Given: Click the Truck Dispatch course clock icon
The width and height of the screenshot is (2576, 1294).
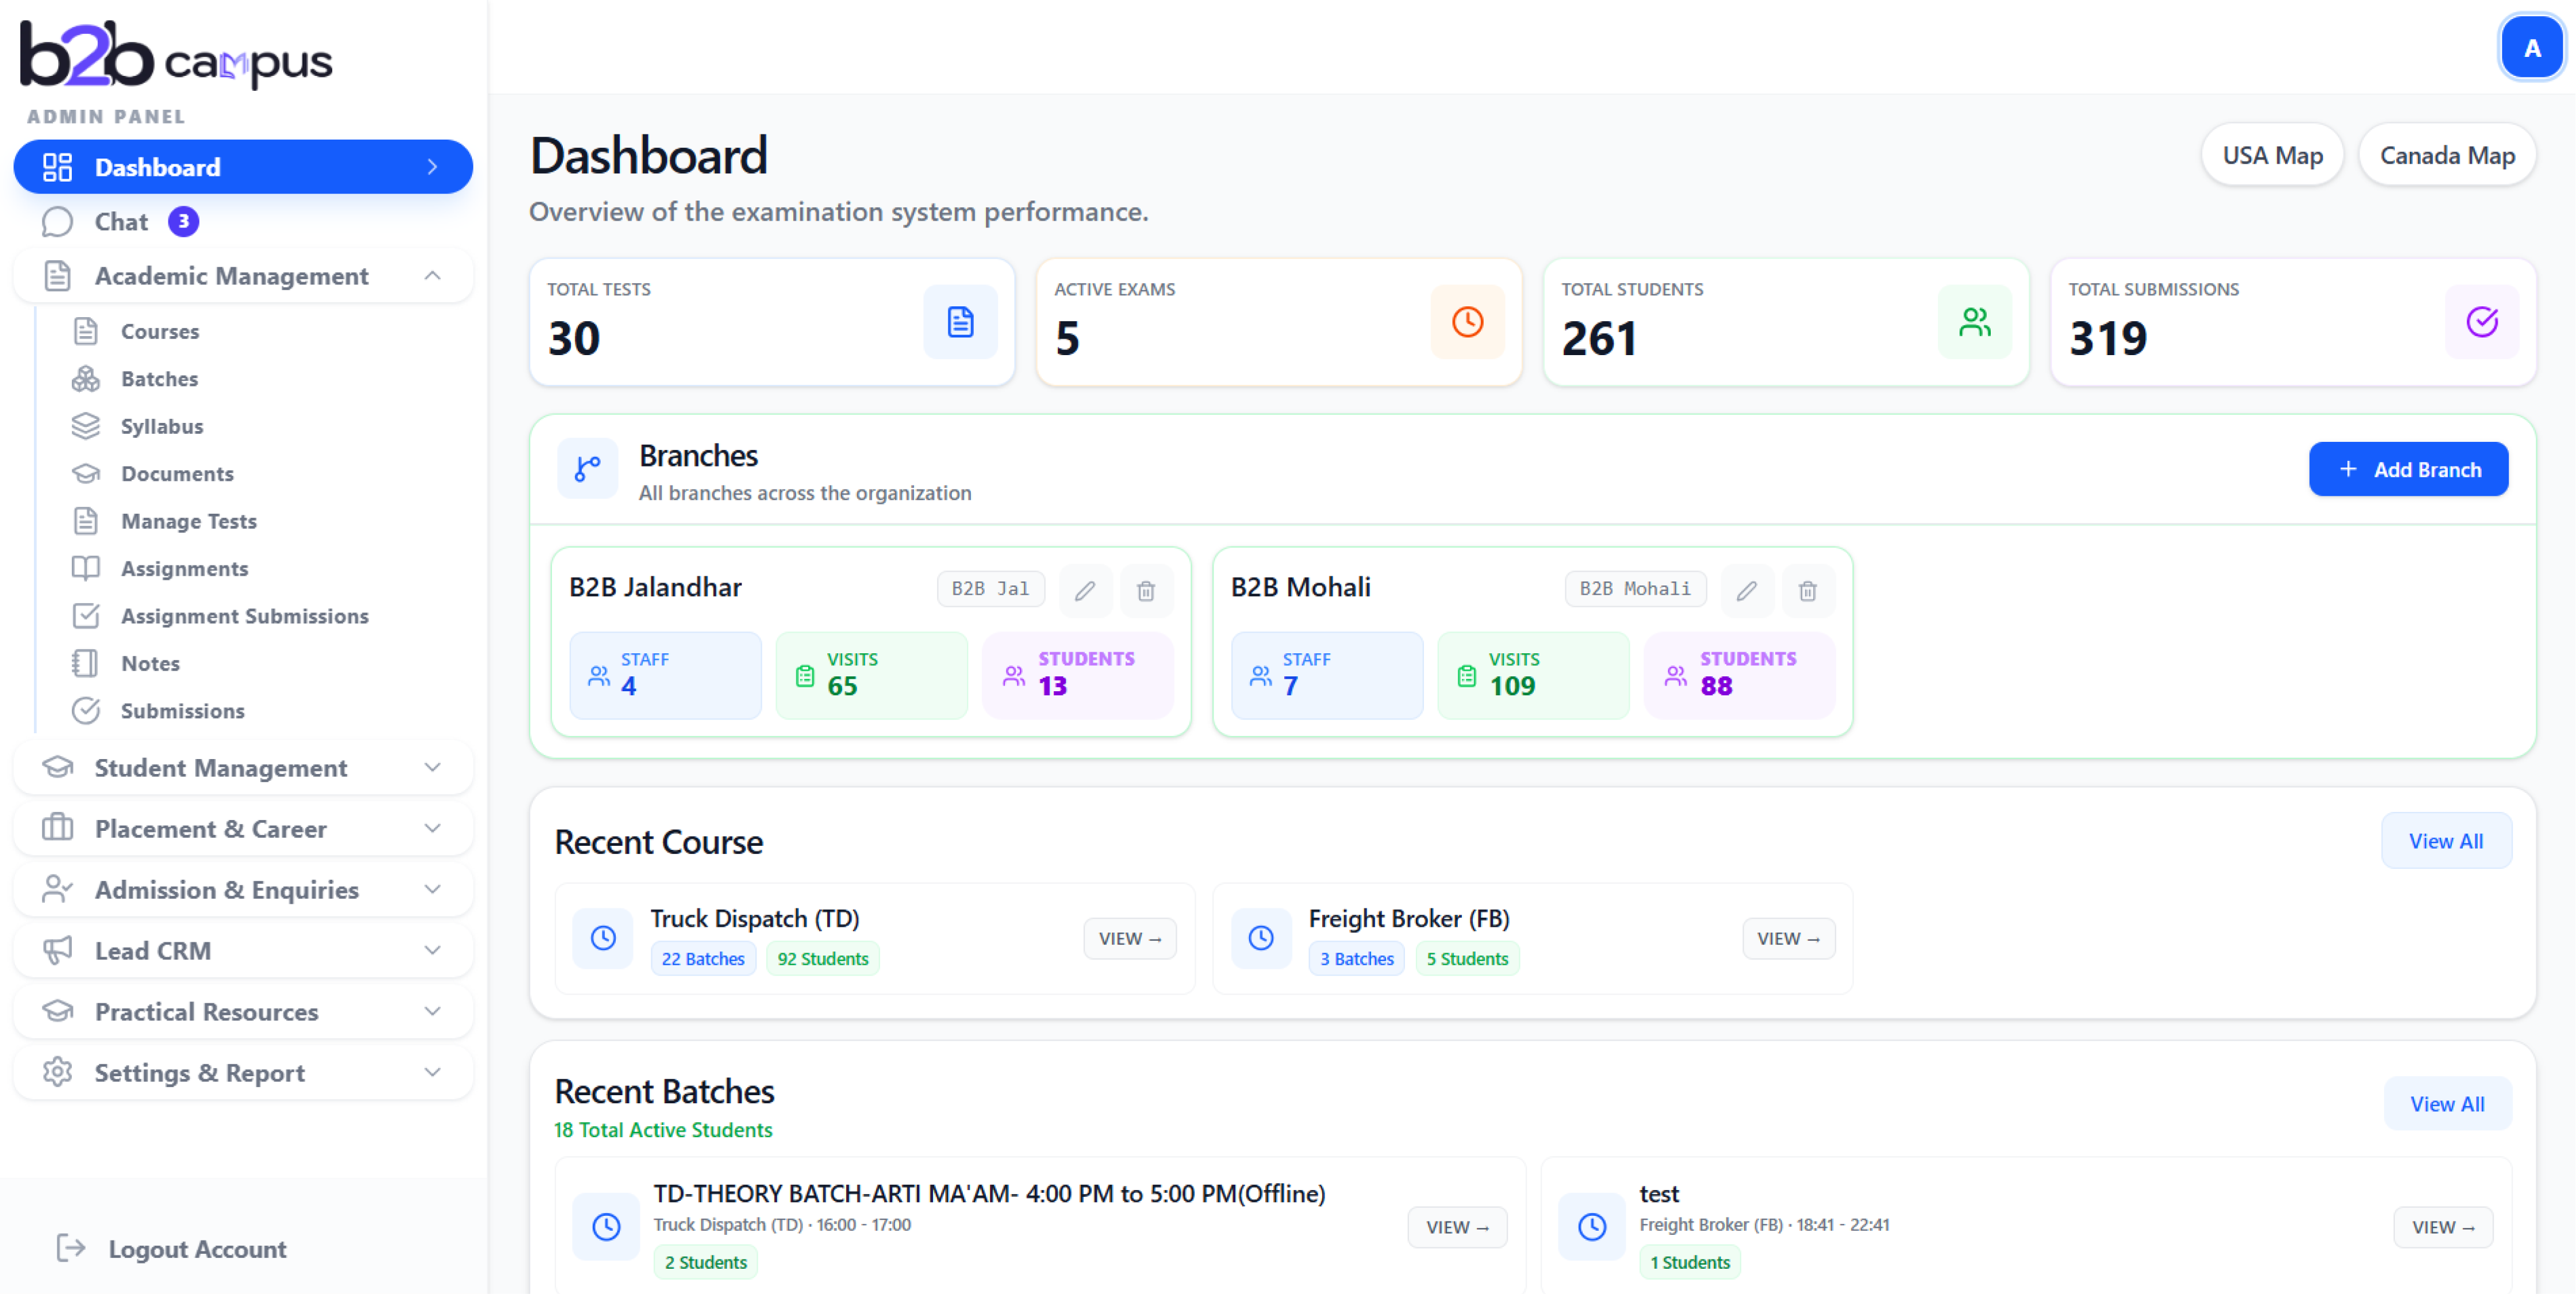Looking at the screenshot, I should click(x=603, y=937).
